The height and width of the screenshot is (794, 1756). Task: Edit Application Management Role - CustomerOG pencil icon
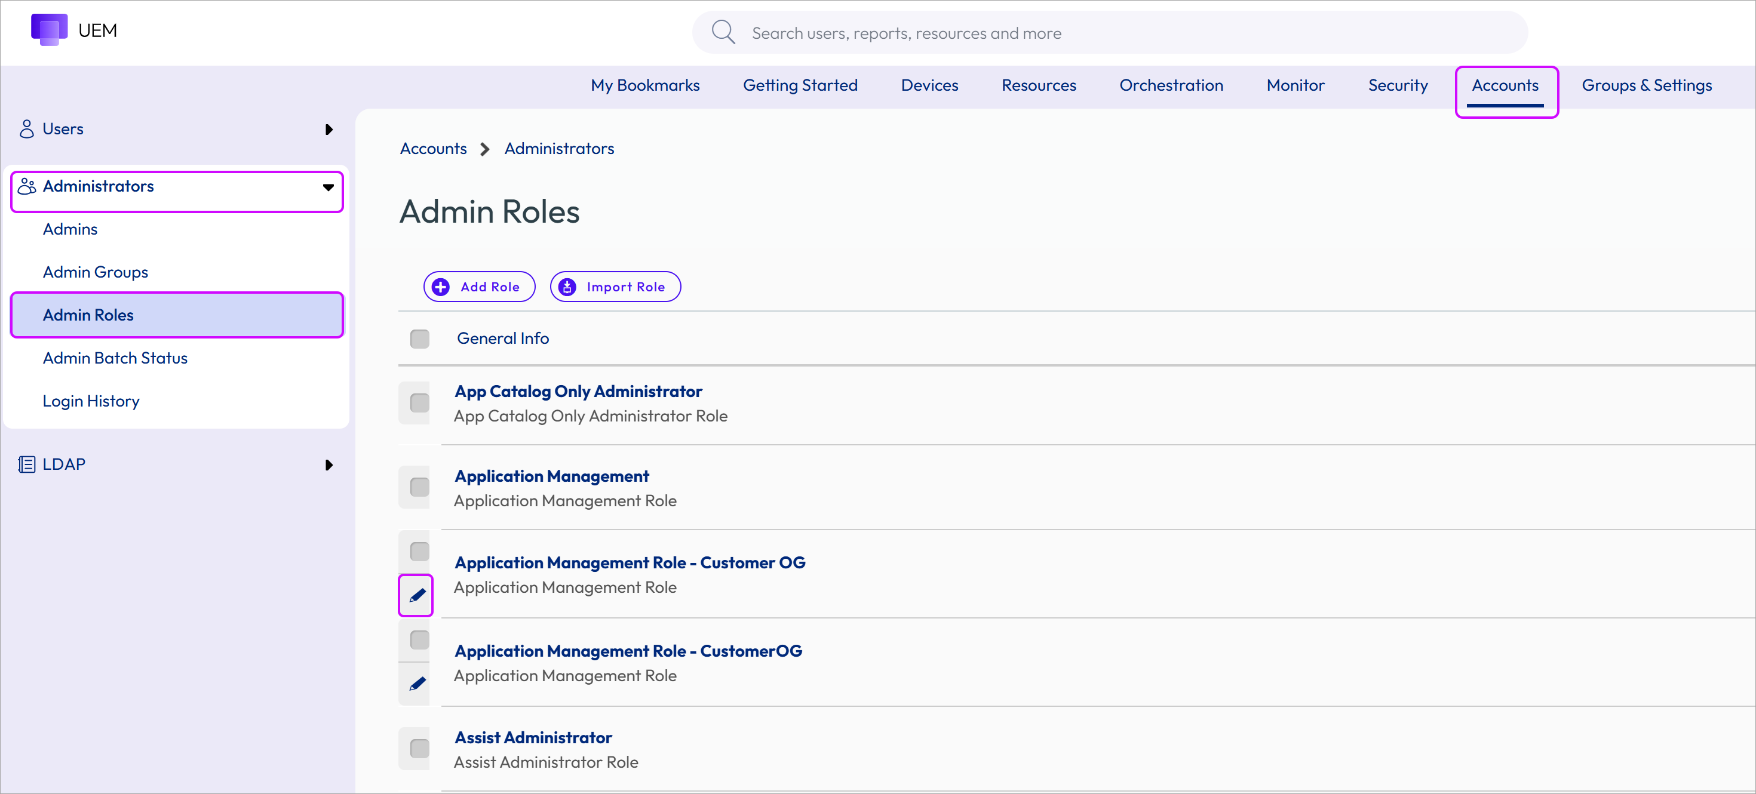coord(417,684)
